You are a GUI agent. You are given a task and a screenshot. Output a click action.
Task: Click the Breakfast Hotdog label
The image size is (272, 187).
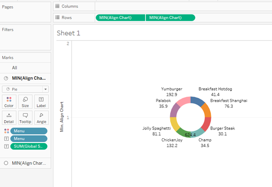[x=215, y=89]
